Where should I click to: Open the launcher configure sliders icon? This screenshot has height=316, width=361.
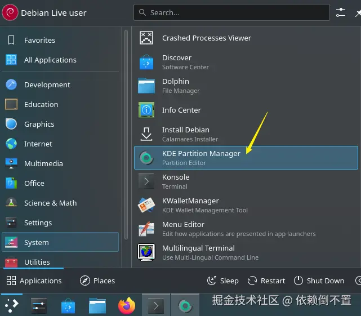pyautogui.click(x=341, y=12)
